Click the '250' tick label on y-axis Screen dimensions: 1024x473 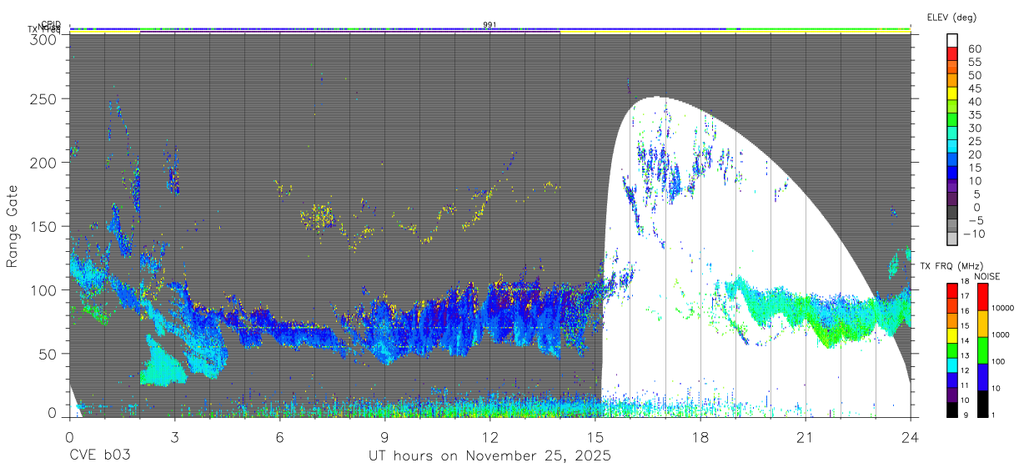click(45, 98)
